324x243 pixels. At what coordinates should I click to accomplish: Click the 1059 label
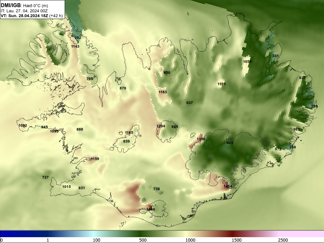[247, 62]
